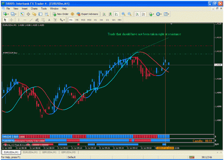Screen dimensions: 224x160
Task: Toggle the Expert Advisors button
Action: click(x=87, y=14)
